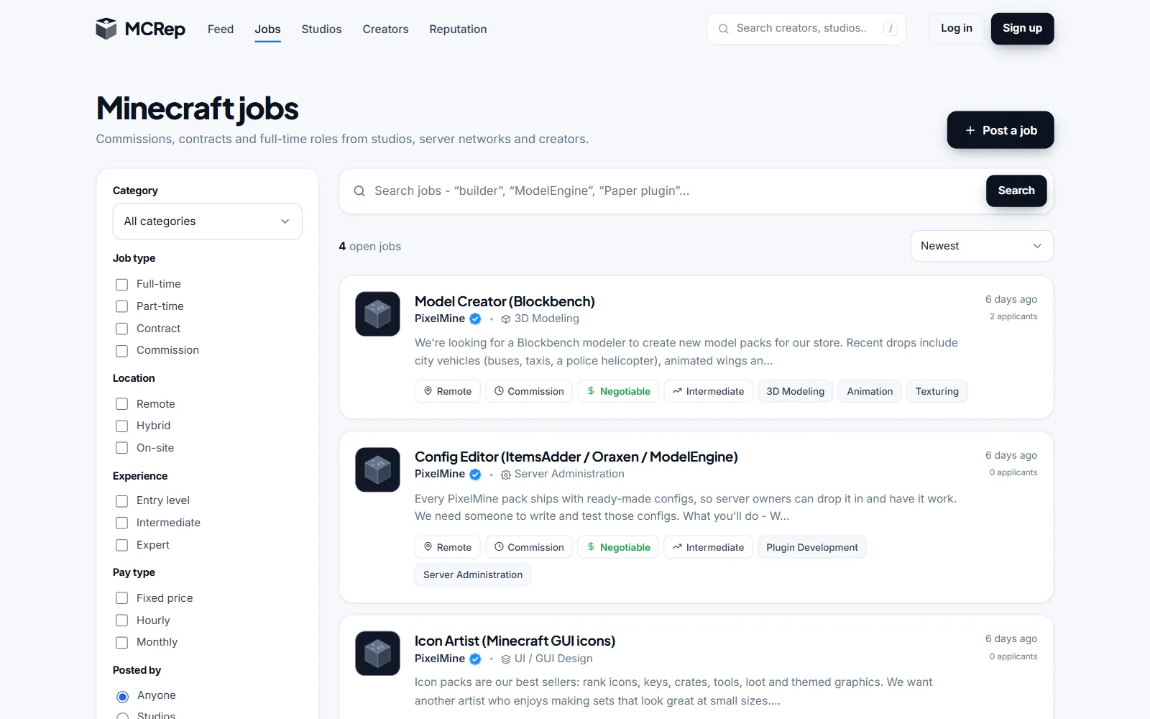The height and width of the screenshot is (719, 1150).
Task: Open the Studios nav tab
Action: [x=321, y=29]
